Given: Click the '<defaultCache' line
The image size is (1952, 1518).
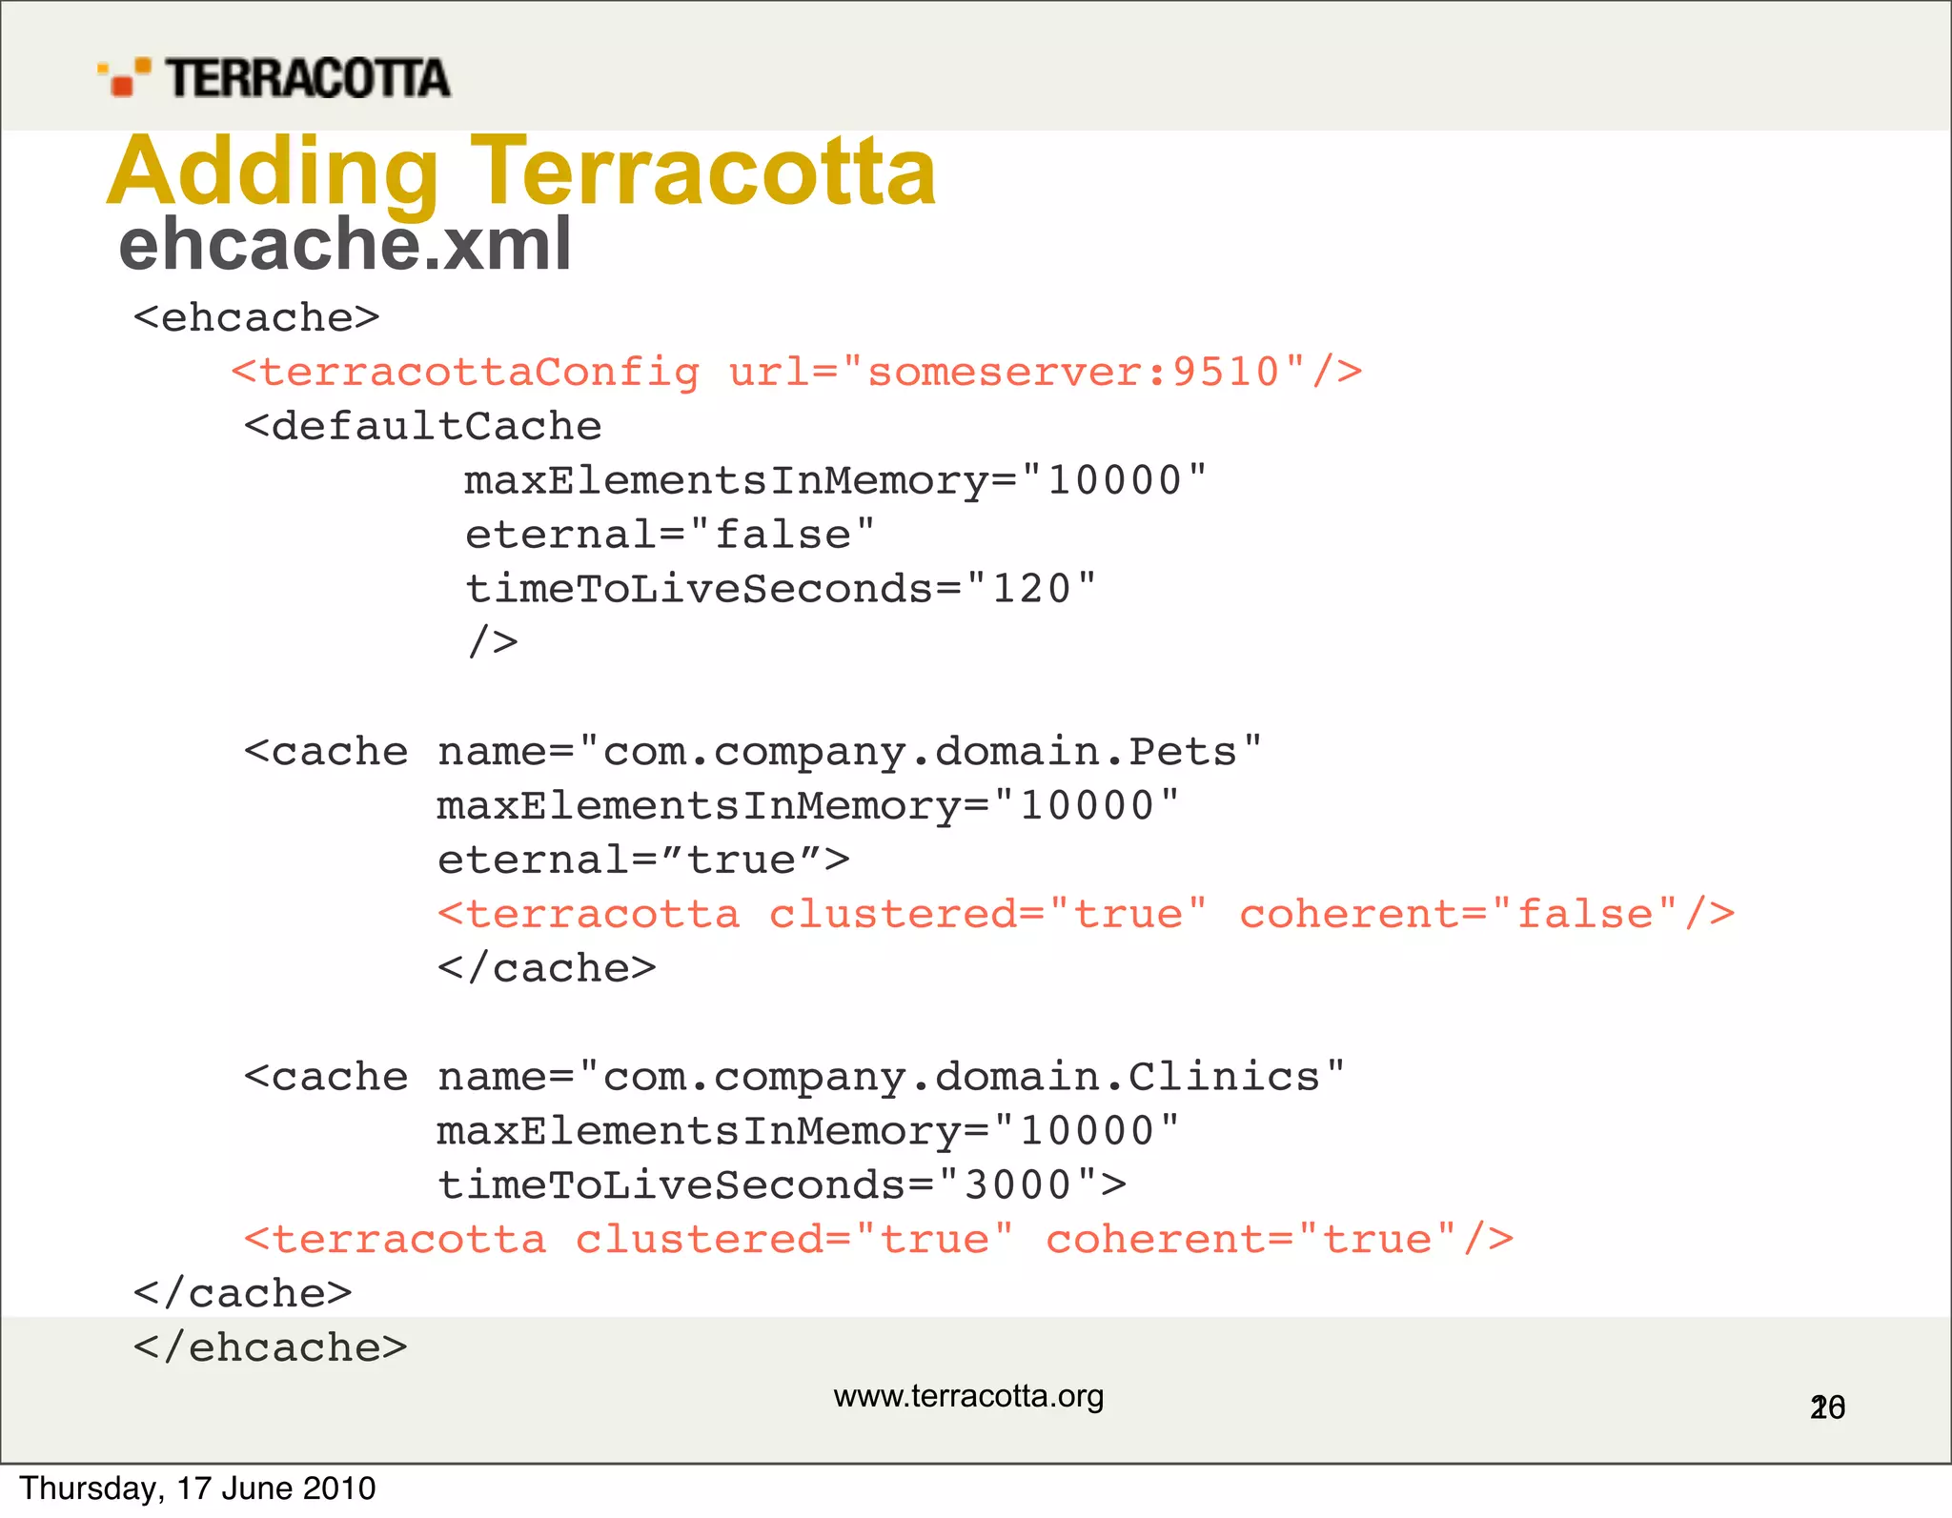Looking at the screenshot, I should click(423, 426).
